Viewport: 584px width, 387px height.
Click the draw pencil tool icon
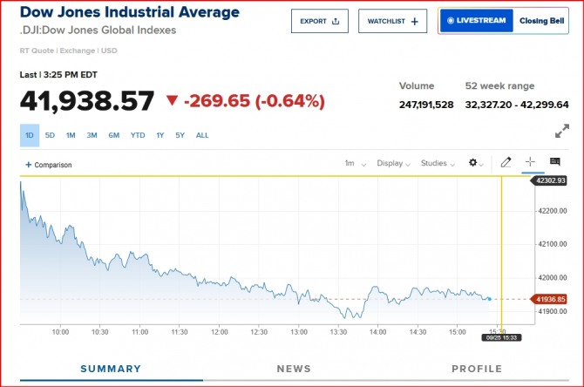[x=506, y=163]
